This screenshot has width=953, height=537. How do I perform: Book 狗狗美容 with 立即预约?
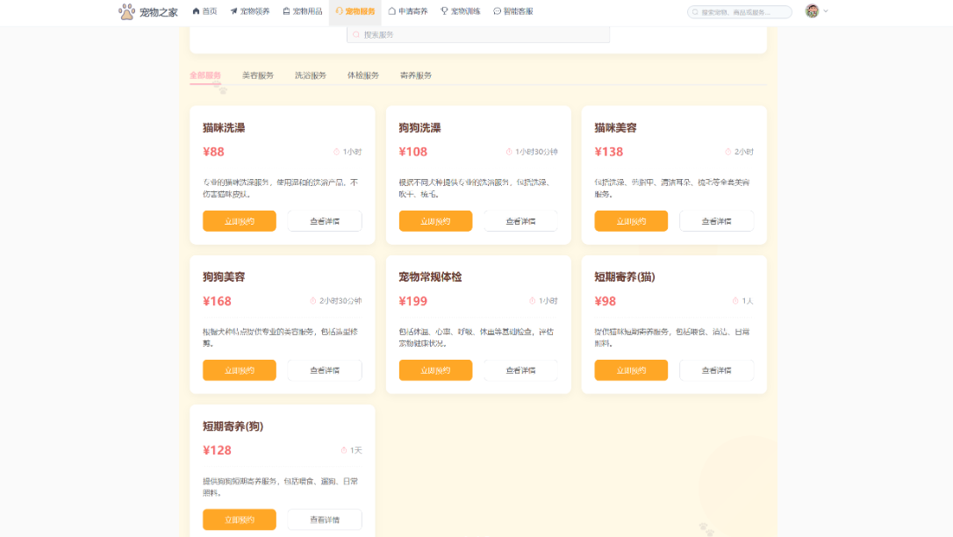[240, 370]
